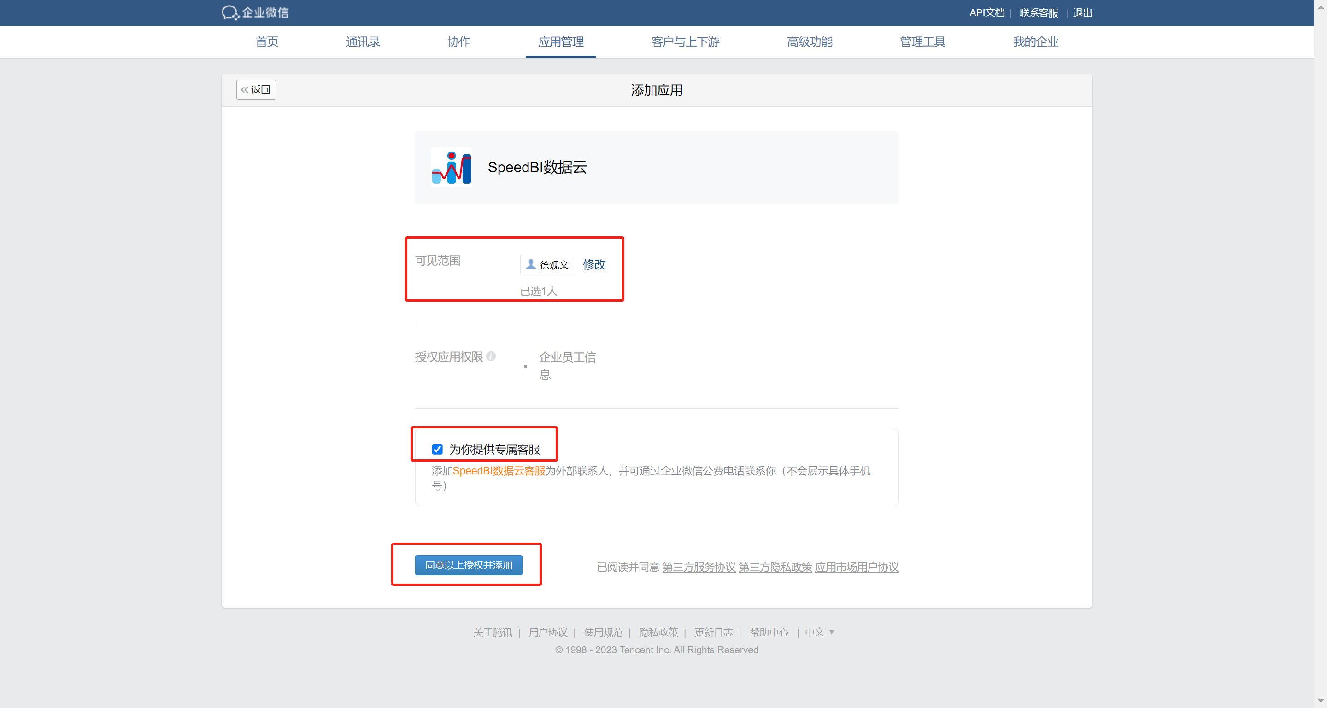Open the 第三方服务协议 link
The image size is (1327, 708).
[699, 567]
